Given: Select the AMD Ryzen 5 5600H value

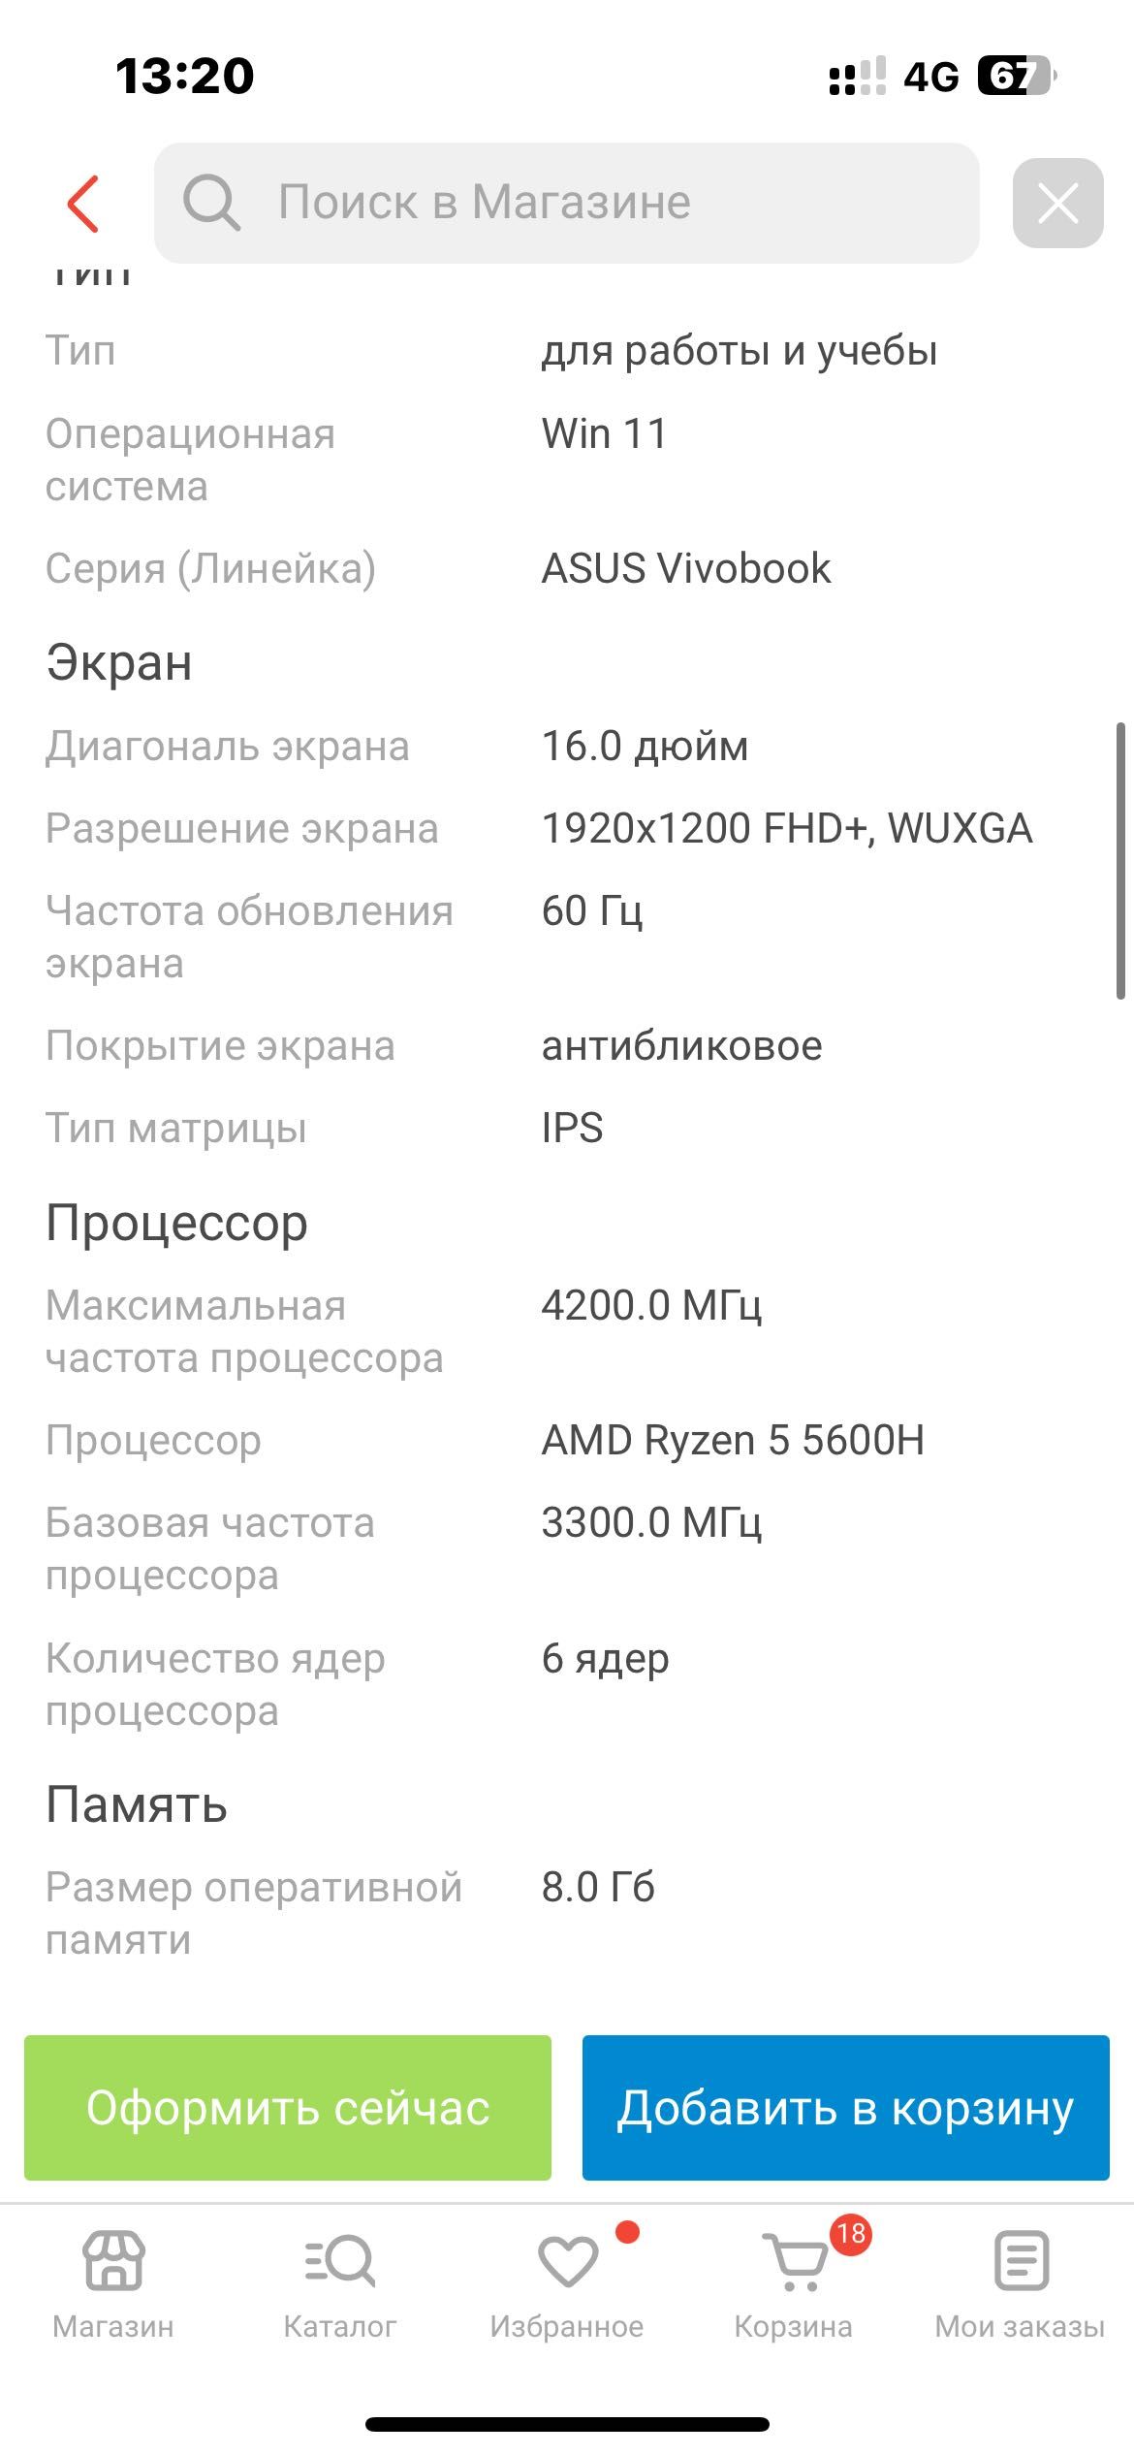Looking at the screenshot, I should coord(733,1441).
